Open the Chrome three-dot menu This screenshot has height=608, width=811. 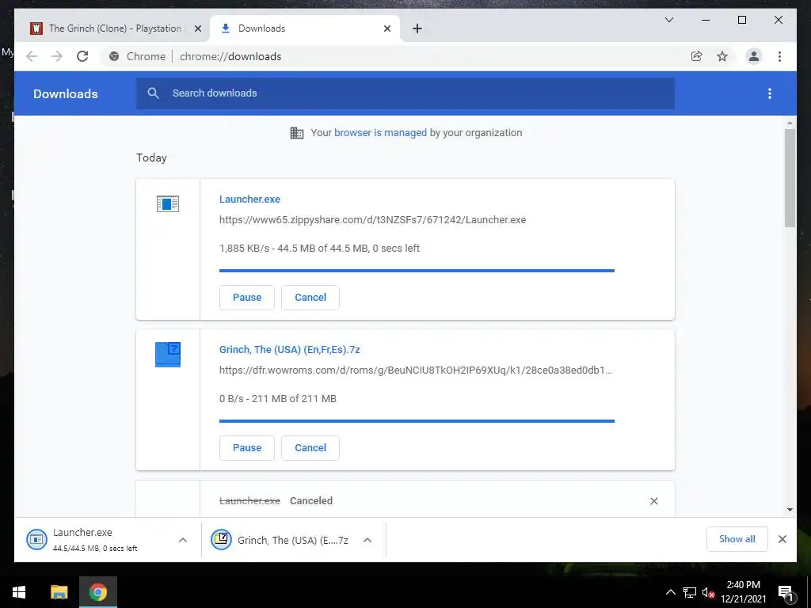coord(779,56)
